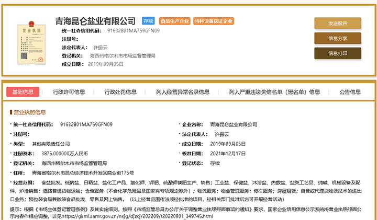Switch to the 基础信息 tab
Screen dimensions: 377x220
(23, 92)
